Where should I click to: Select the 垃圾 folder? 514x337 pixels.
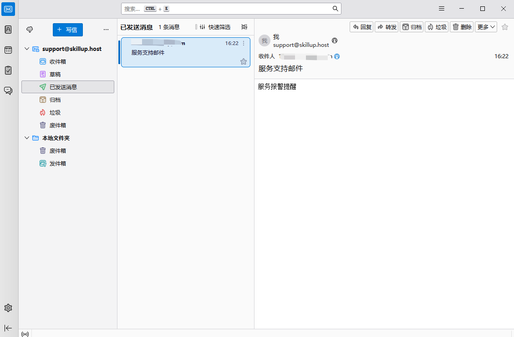click(x=68, y=113)
